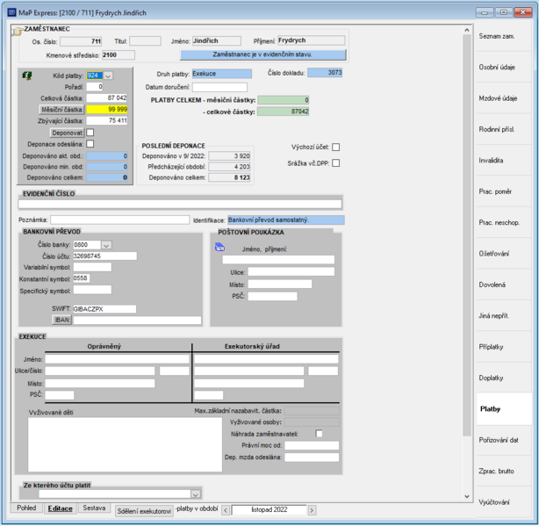Click the Datum doručení field
Image resolution: width=539 pixels, height=526 pixels.
click(219, 87)
